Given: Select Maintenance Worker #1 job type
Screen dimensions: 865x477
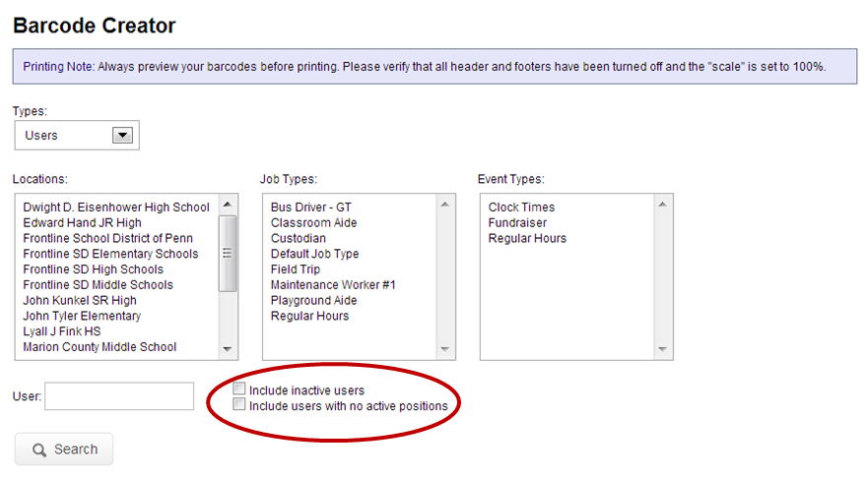Looking at the screenshot, I should pyautogui.click(x=333, y=285).
